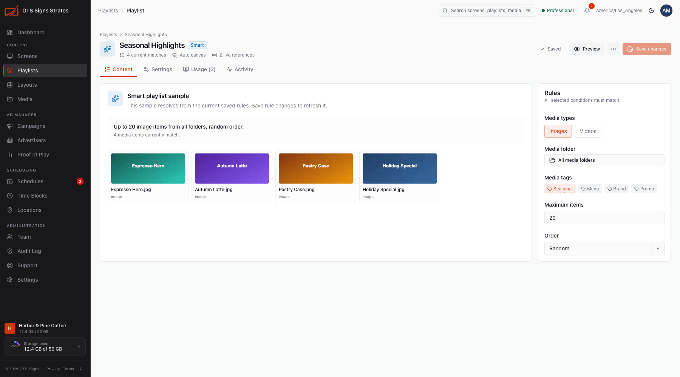Open the AM user avatar menu

click(666, 11)
